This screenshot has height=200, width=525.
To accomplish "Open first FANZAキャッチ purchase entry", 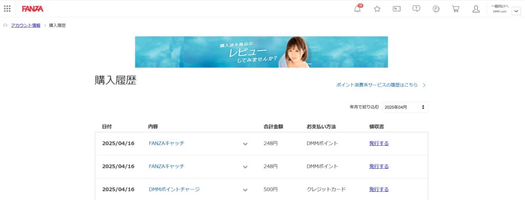I will click(x=167, y=144).
